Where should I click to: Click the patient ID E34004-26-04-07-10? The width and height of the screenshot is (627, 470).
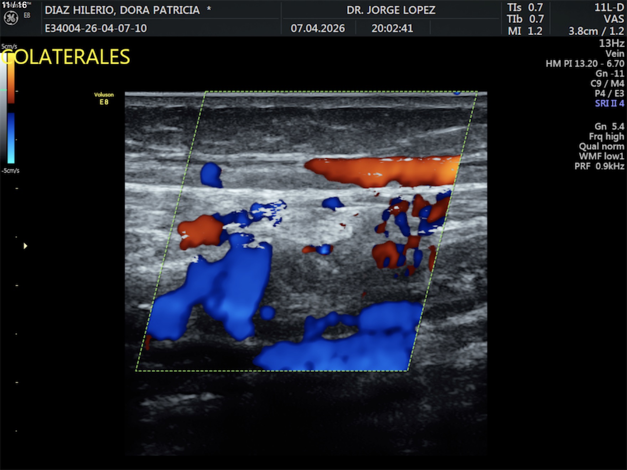[x=95, y=28]
